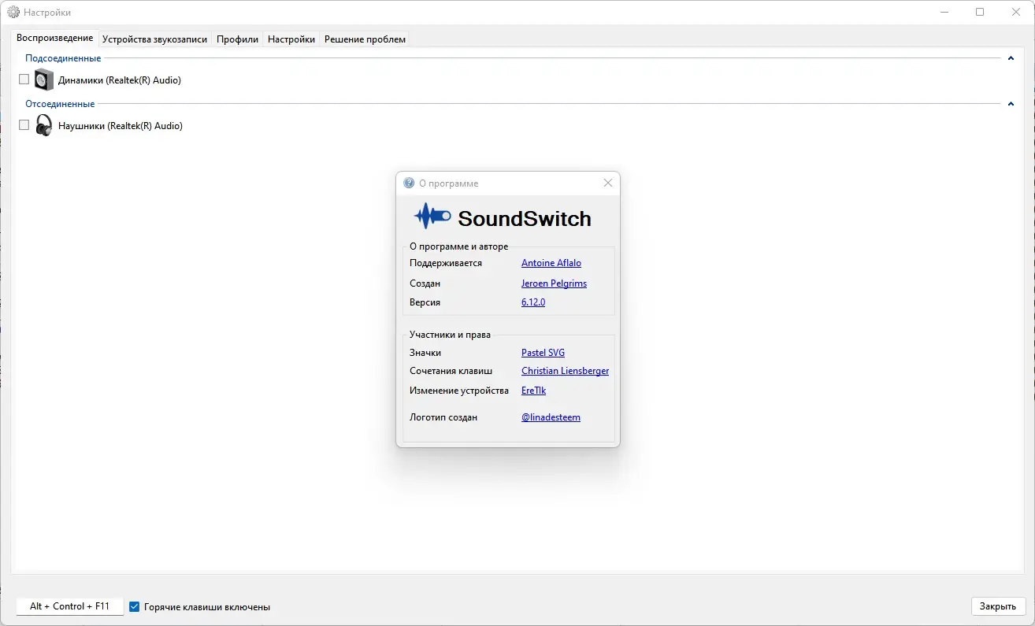Click the Версия label

pyautogui.click(x=425, y=302)
